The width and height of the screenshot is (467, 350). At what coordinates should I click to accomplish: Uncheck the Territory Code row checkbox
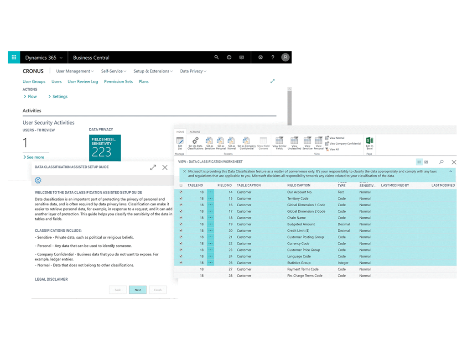pyautogui.click(x=181, y=199)
